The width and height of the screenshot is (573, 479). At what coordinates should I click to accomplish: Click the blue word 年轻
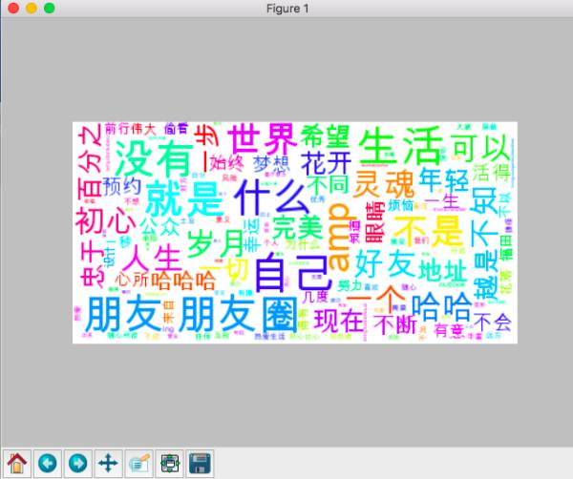(444, 179)
